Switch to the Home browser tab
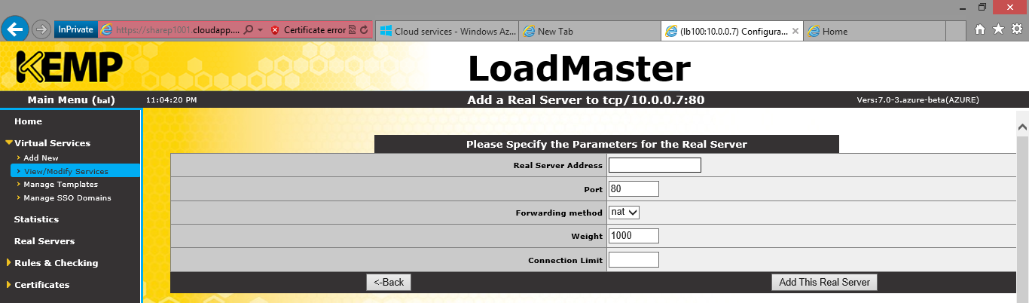The image size is (1029, 303). pyautogui.click(x=874, y=31)
